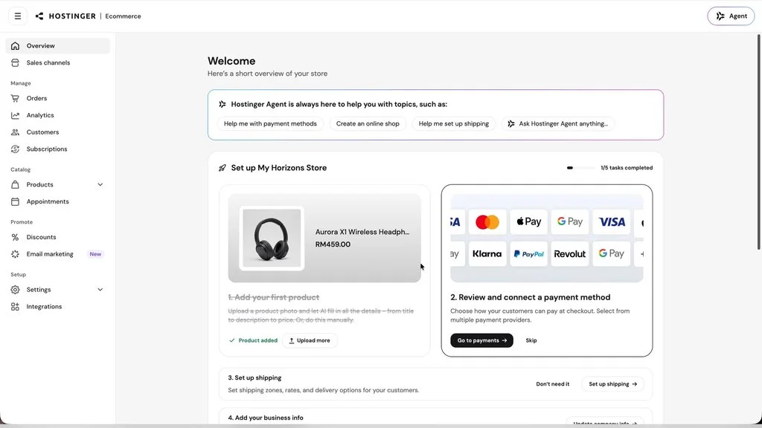The height and width of the screenshot is (428, 762).
Task: Click Upload more button
Action: pyautogui.click(x=310, y=340)
